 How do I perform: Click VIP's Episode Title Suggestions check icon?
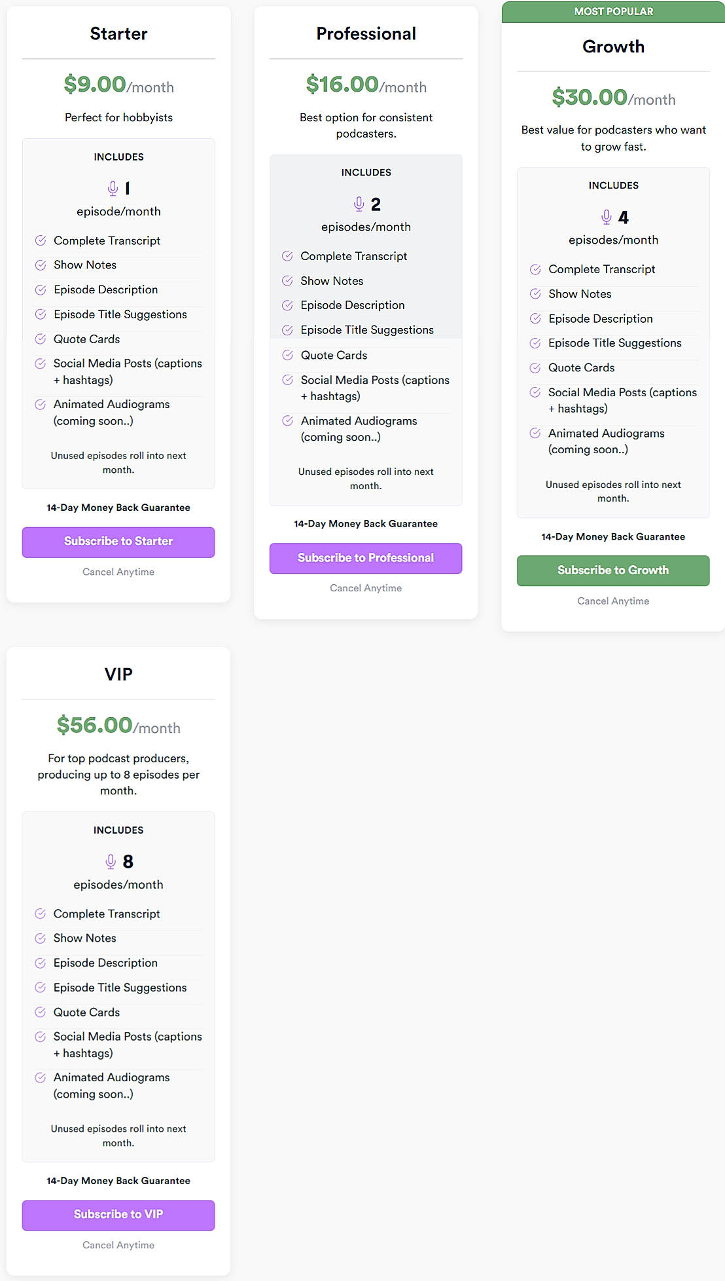pyautogui.click(x=41, y=988)
